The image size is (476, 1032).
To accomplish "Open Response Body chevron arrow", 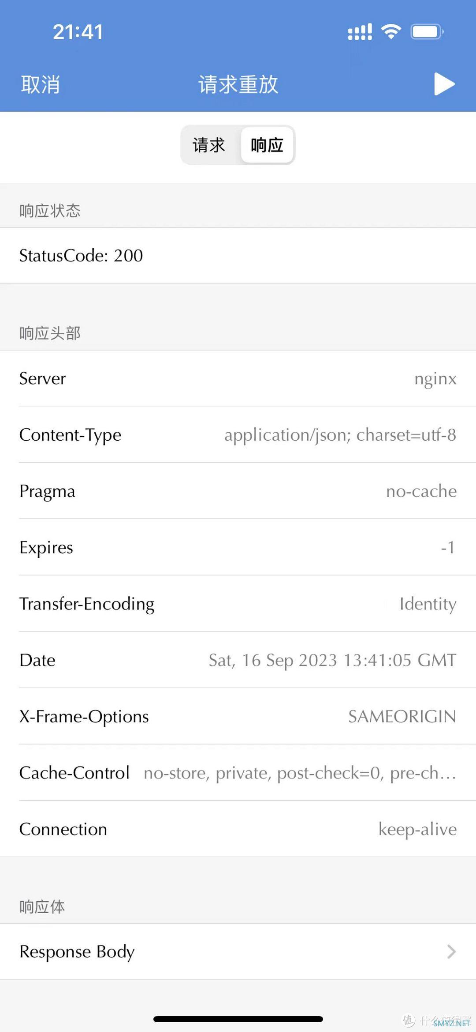I will pos(451,952).
